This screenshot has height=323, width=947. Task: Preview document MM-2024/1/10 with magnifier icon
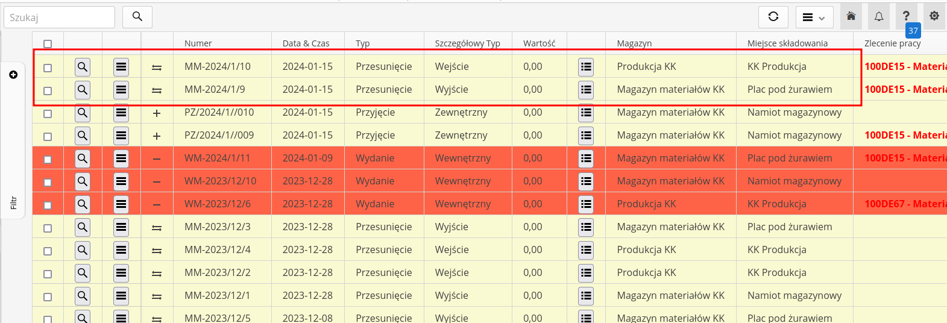pos(83,67)
